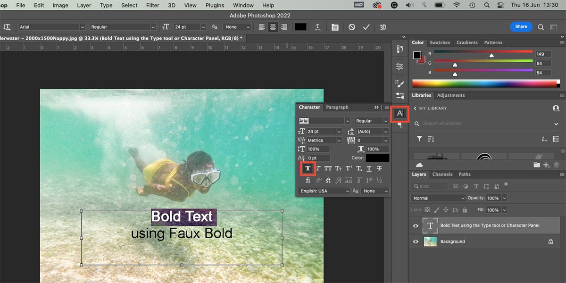Center align text in the options bar
Screen dimensions: 566x283
(273, 27)
